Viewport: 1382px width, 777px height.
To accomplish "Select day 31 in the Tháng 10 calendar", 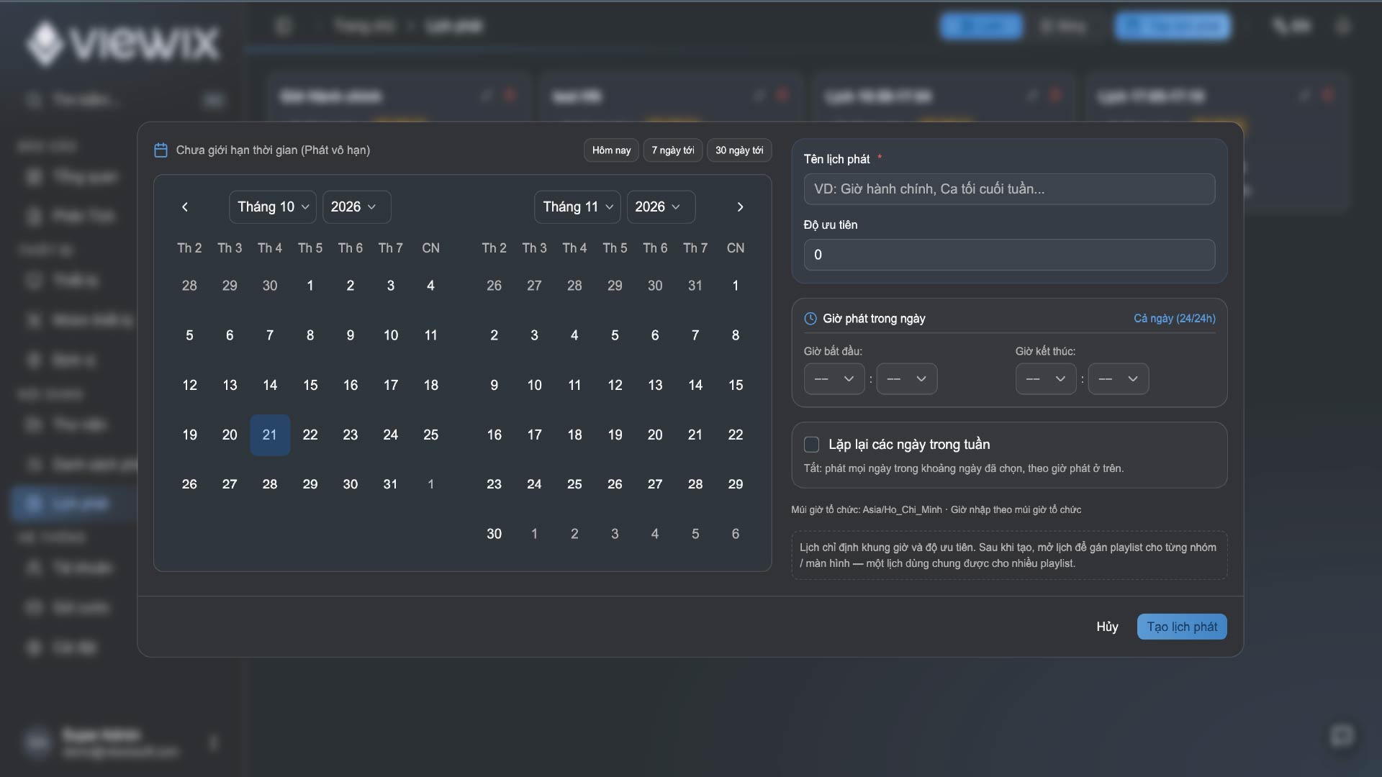I will coord(390,484).
